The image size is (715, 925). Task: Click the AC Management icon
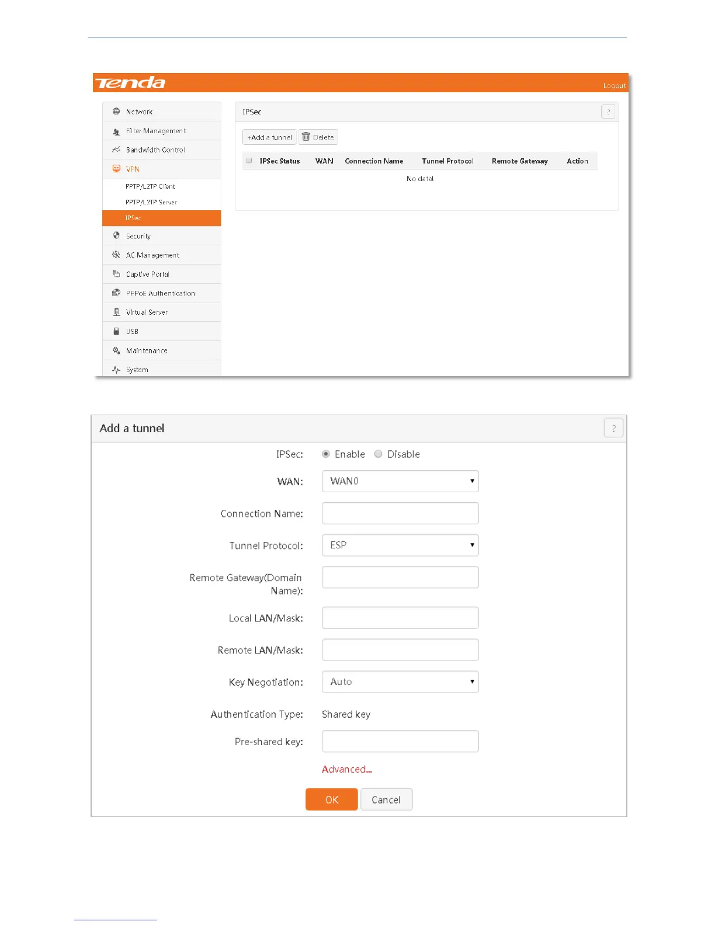tap(116, 255)
